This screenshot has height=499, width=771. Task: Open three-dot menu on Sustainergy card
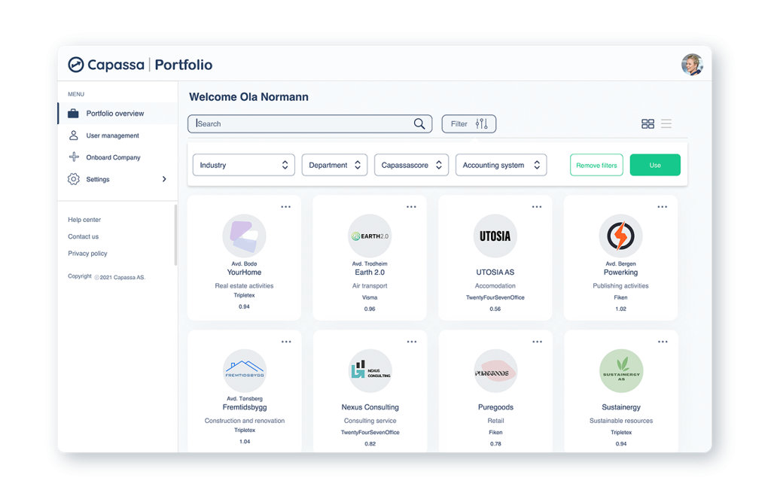[662, 342]
